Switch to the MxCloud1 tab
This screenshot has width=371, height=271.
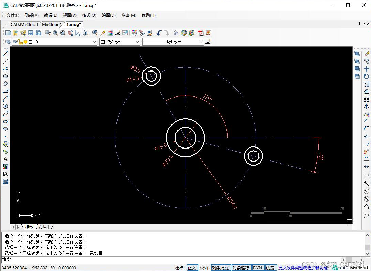point(52,25)
